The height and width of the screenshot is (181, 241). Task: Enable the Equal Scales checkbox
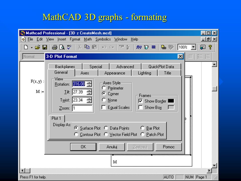click(104, 107)
